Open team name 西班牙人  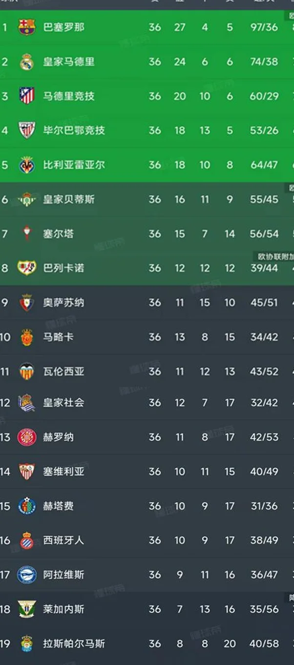click(63, 540)
